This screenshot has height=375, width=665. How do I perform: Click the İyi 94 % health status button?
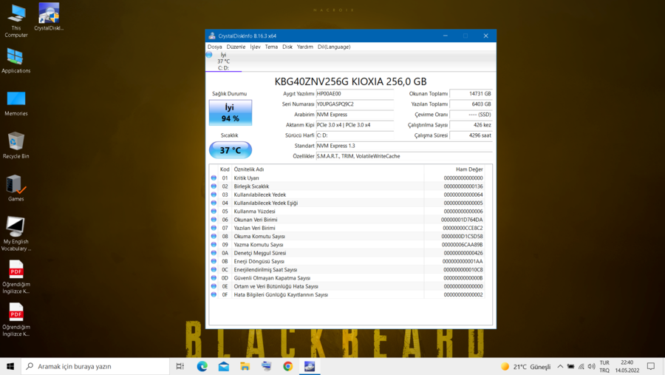tap(231, 112)
